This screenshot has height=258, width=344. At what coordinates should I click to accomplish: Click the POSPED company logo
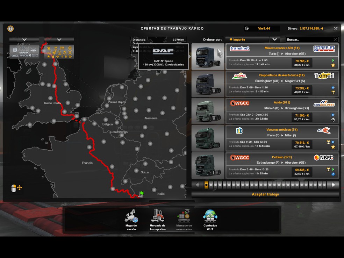239,76
